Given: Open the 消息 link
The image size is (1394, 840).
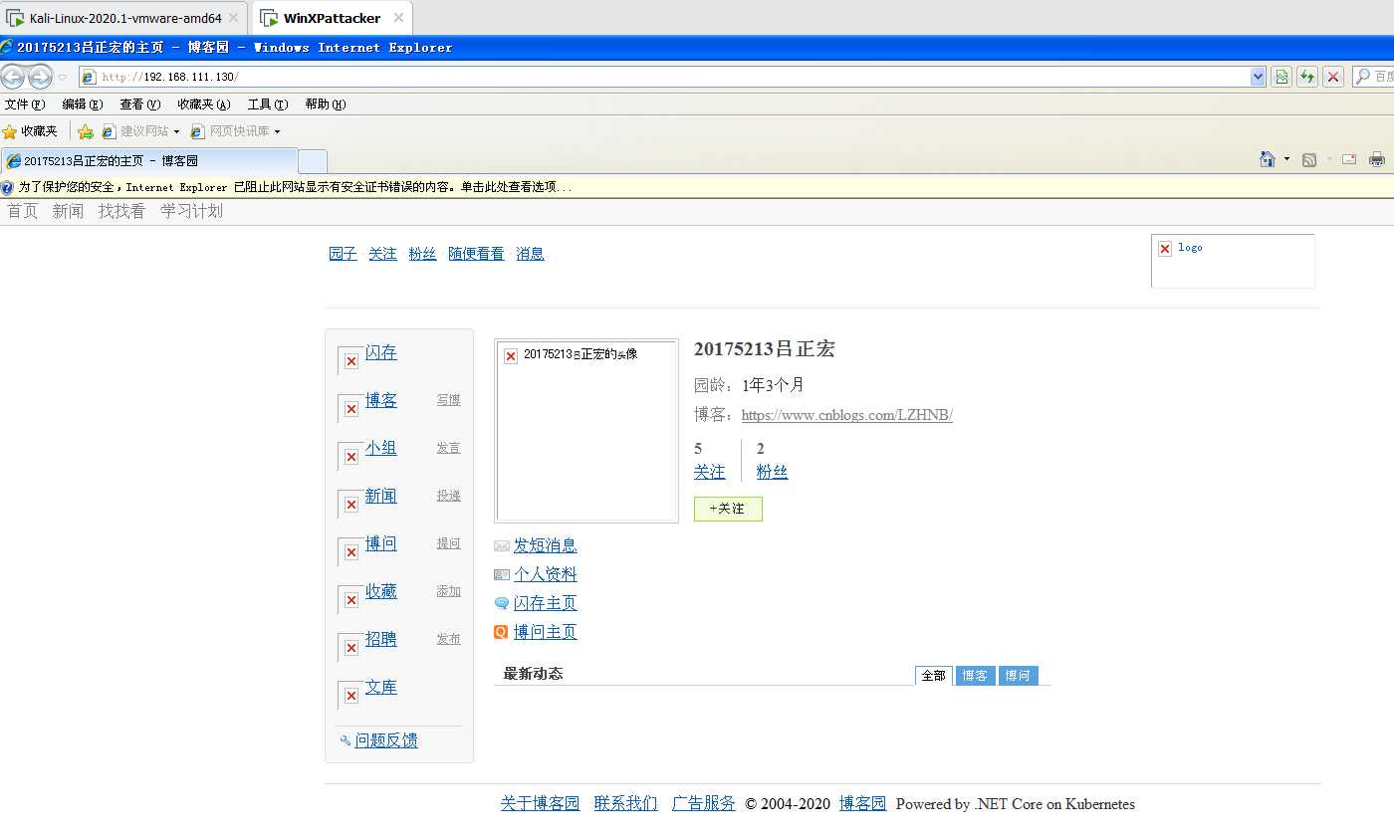Looking at the screenshot, I should 530,254.
